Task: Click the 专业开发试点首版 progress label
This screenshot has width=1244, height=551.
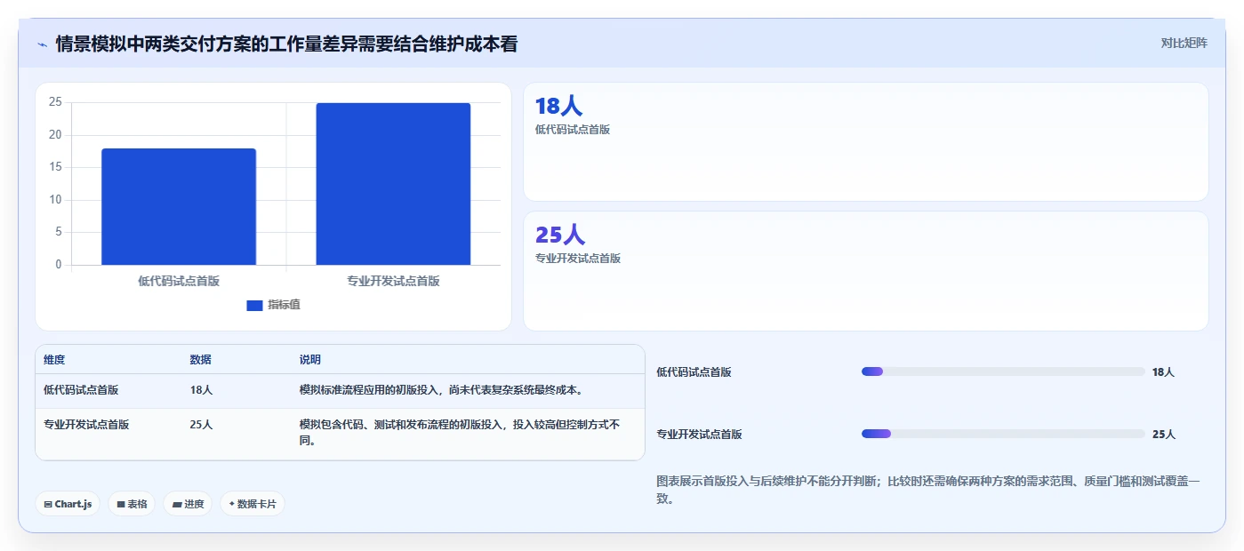Action: pos(699,435)
